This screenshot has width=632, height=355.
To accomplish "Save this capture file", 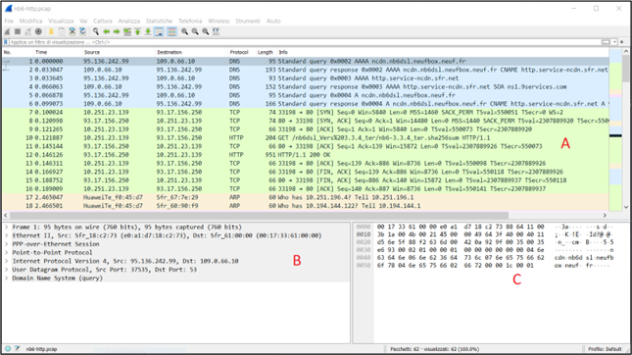I will coord(62,31).
